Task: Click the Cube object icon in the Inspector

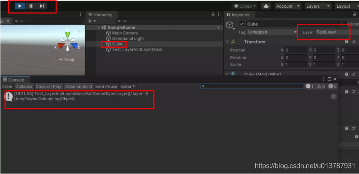Action: tap(230, 25)
